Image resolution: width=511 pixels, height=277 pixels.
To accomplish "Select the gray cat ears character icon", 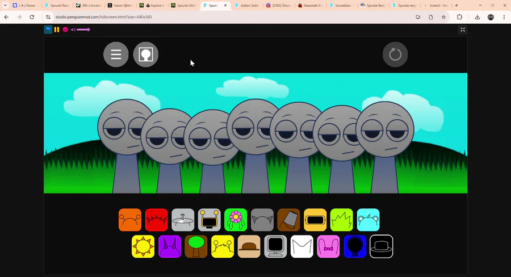I will pyautogui.click(x=262, y=220).
